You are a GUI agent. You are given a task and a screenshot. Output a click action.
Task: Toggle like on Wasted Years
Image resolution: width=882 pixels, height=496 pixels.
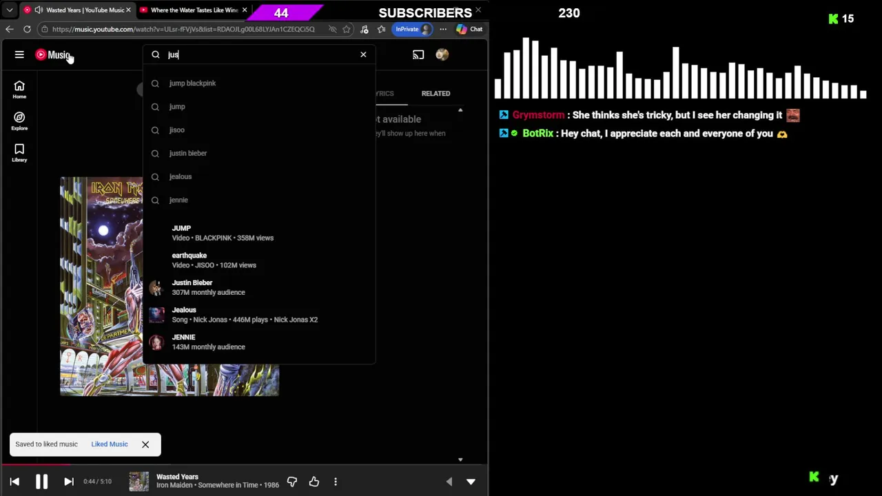tap(314, 482)
